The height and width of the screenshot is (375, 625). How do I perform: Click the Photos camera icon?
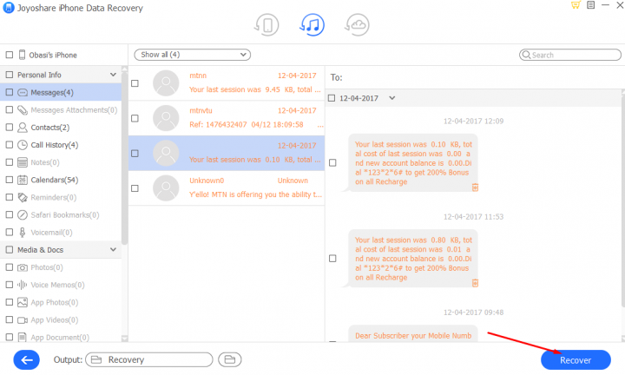tap(23, 267)
